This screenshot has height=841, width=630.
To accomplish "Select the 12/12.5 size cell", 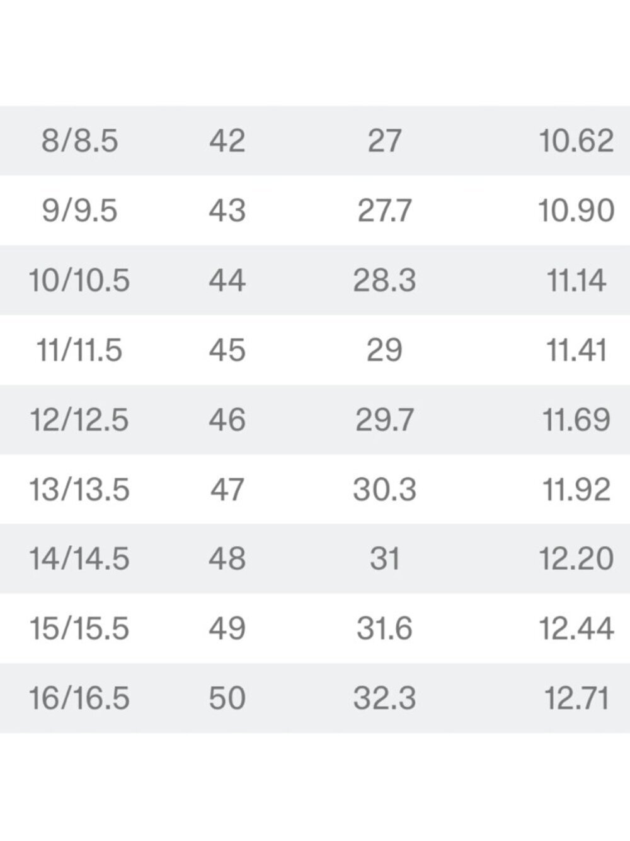I will 79,420.
